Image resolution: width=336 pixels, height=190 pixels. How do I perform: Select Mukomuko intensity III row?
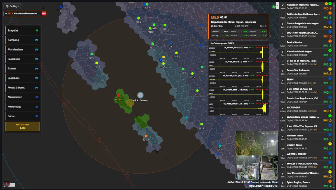(23, 107)
